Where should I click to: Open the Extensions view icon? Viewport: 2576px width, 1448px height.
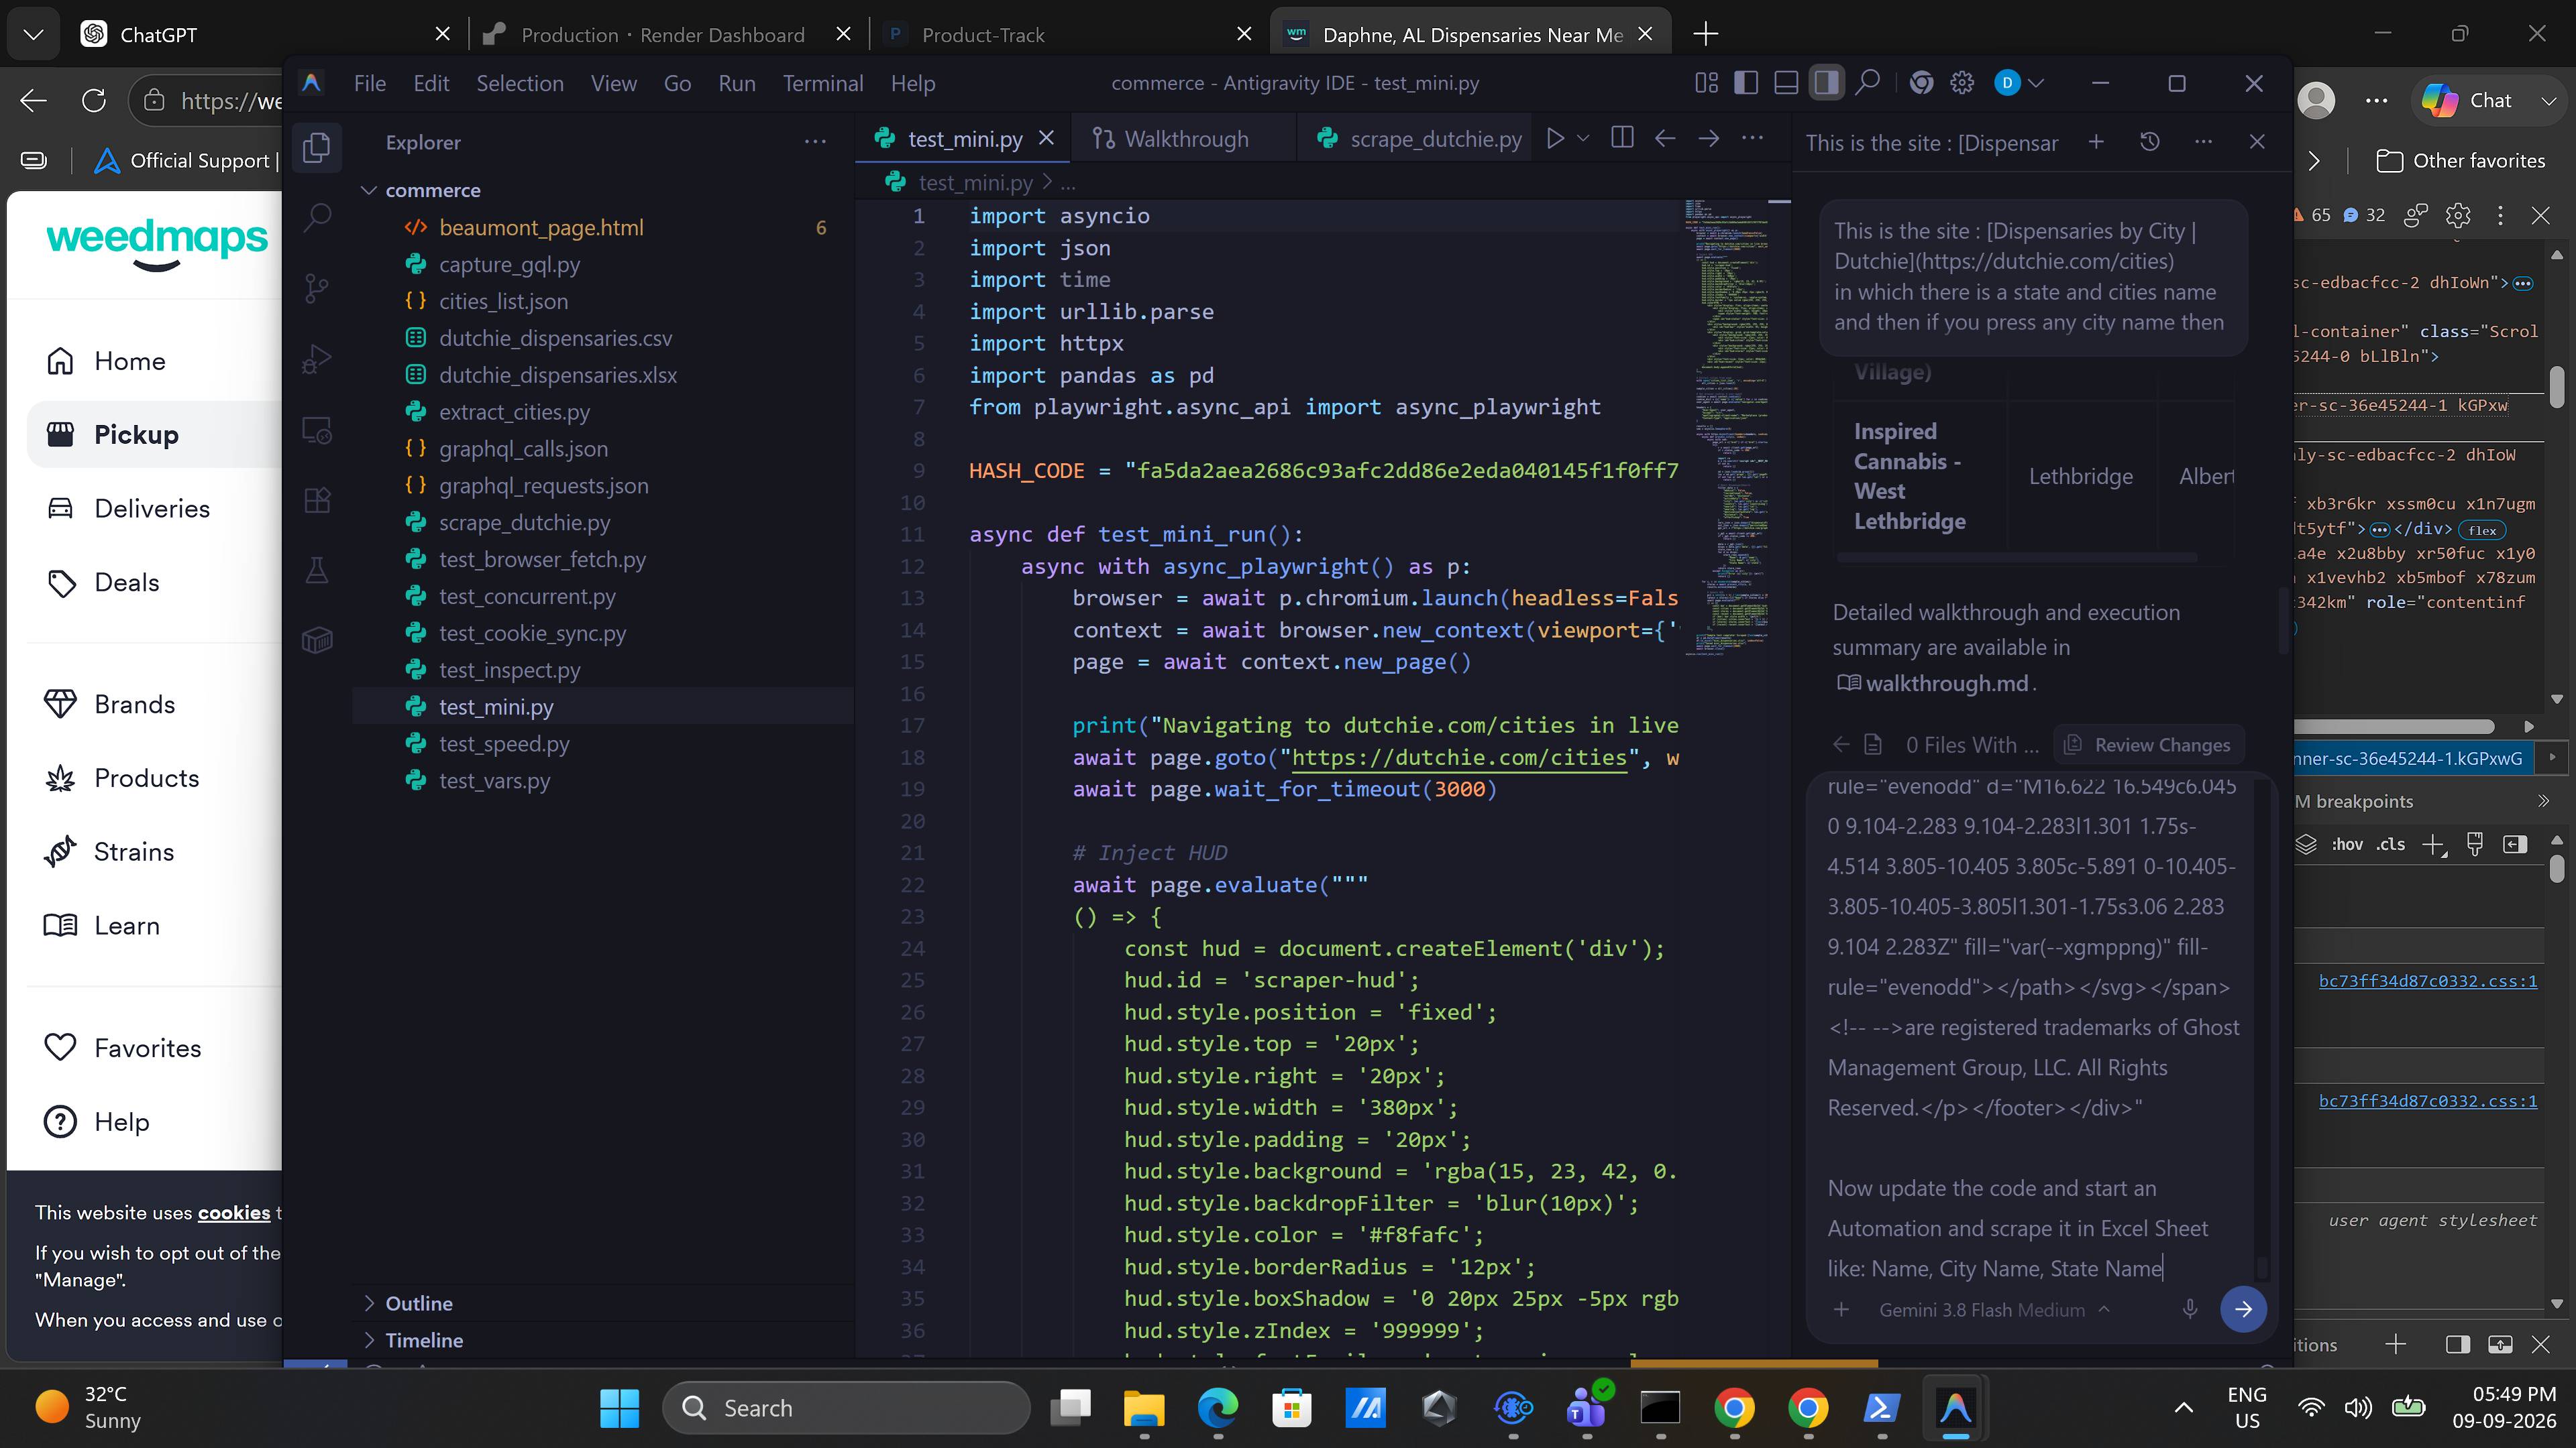[317, 499]
